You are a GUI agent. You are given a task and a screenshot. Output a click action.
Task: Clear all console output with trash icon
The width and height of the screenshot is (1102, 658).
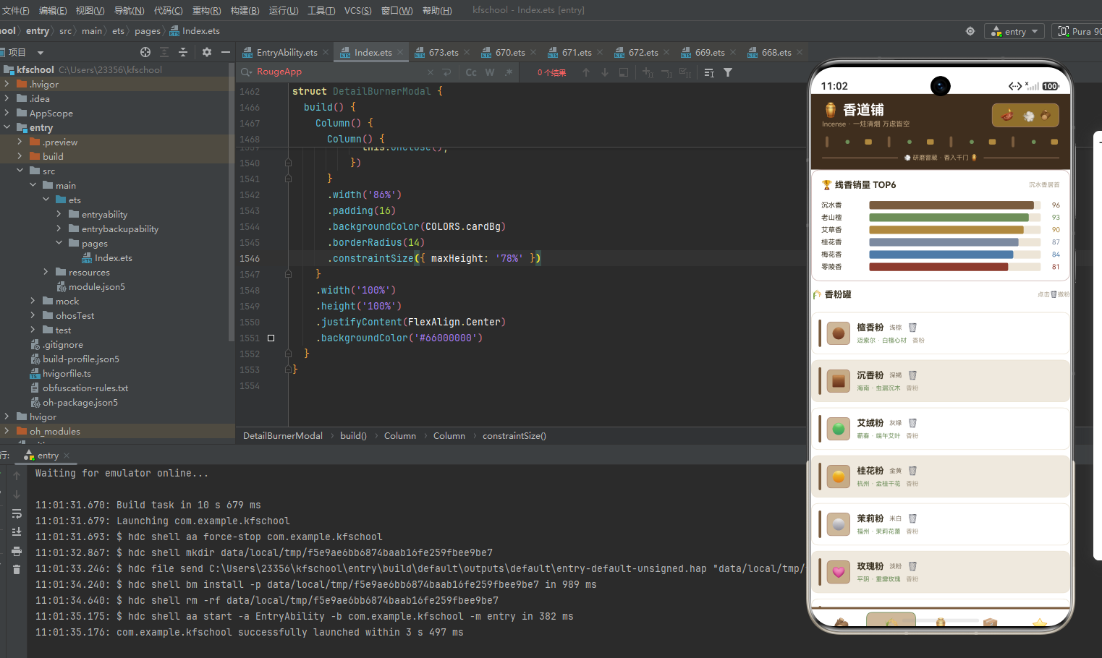[x=17, y=570]
